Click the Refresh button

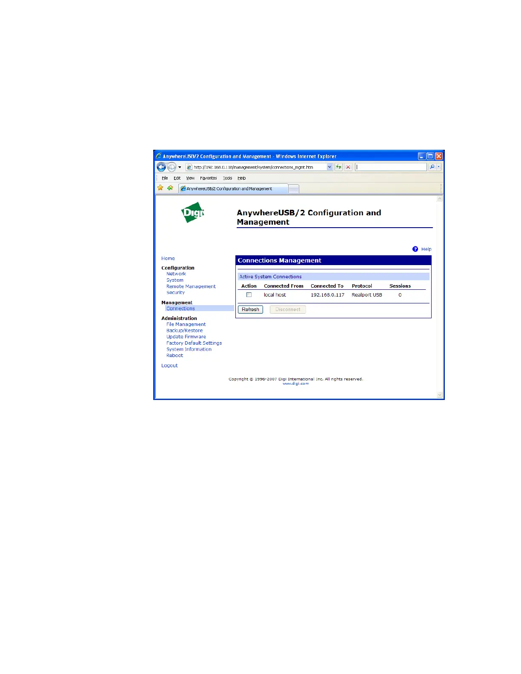[x=251, y=310]
